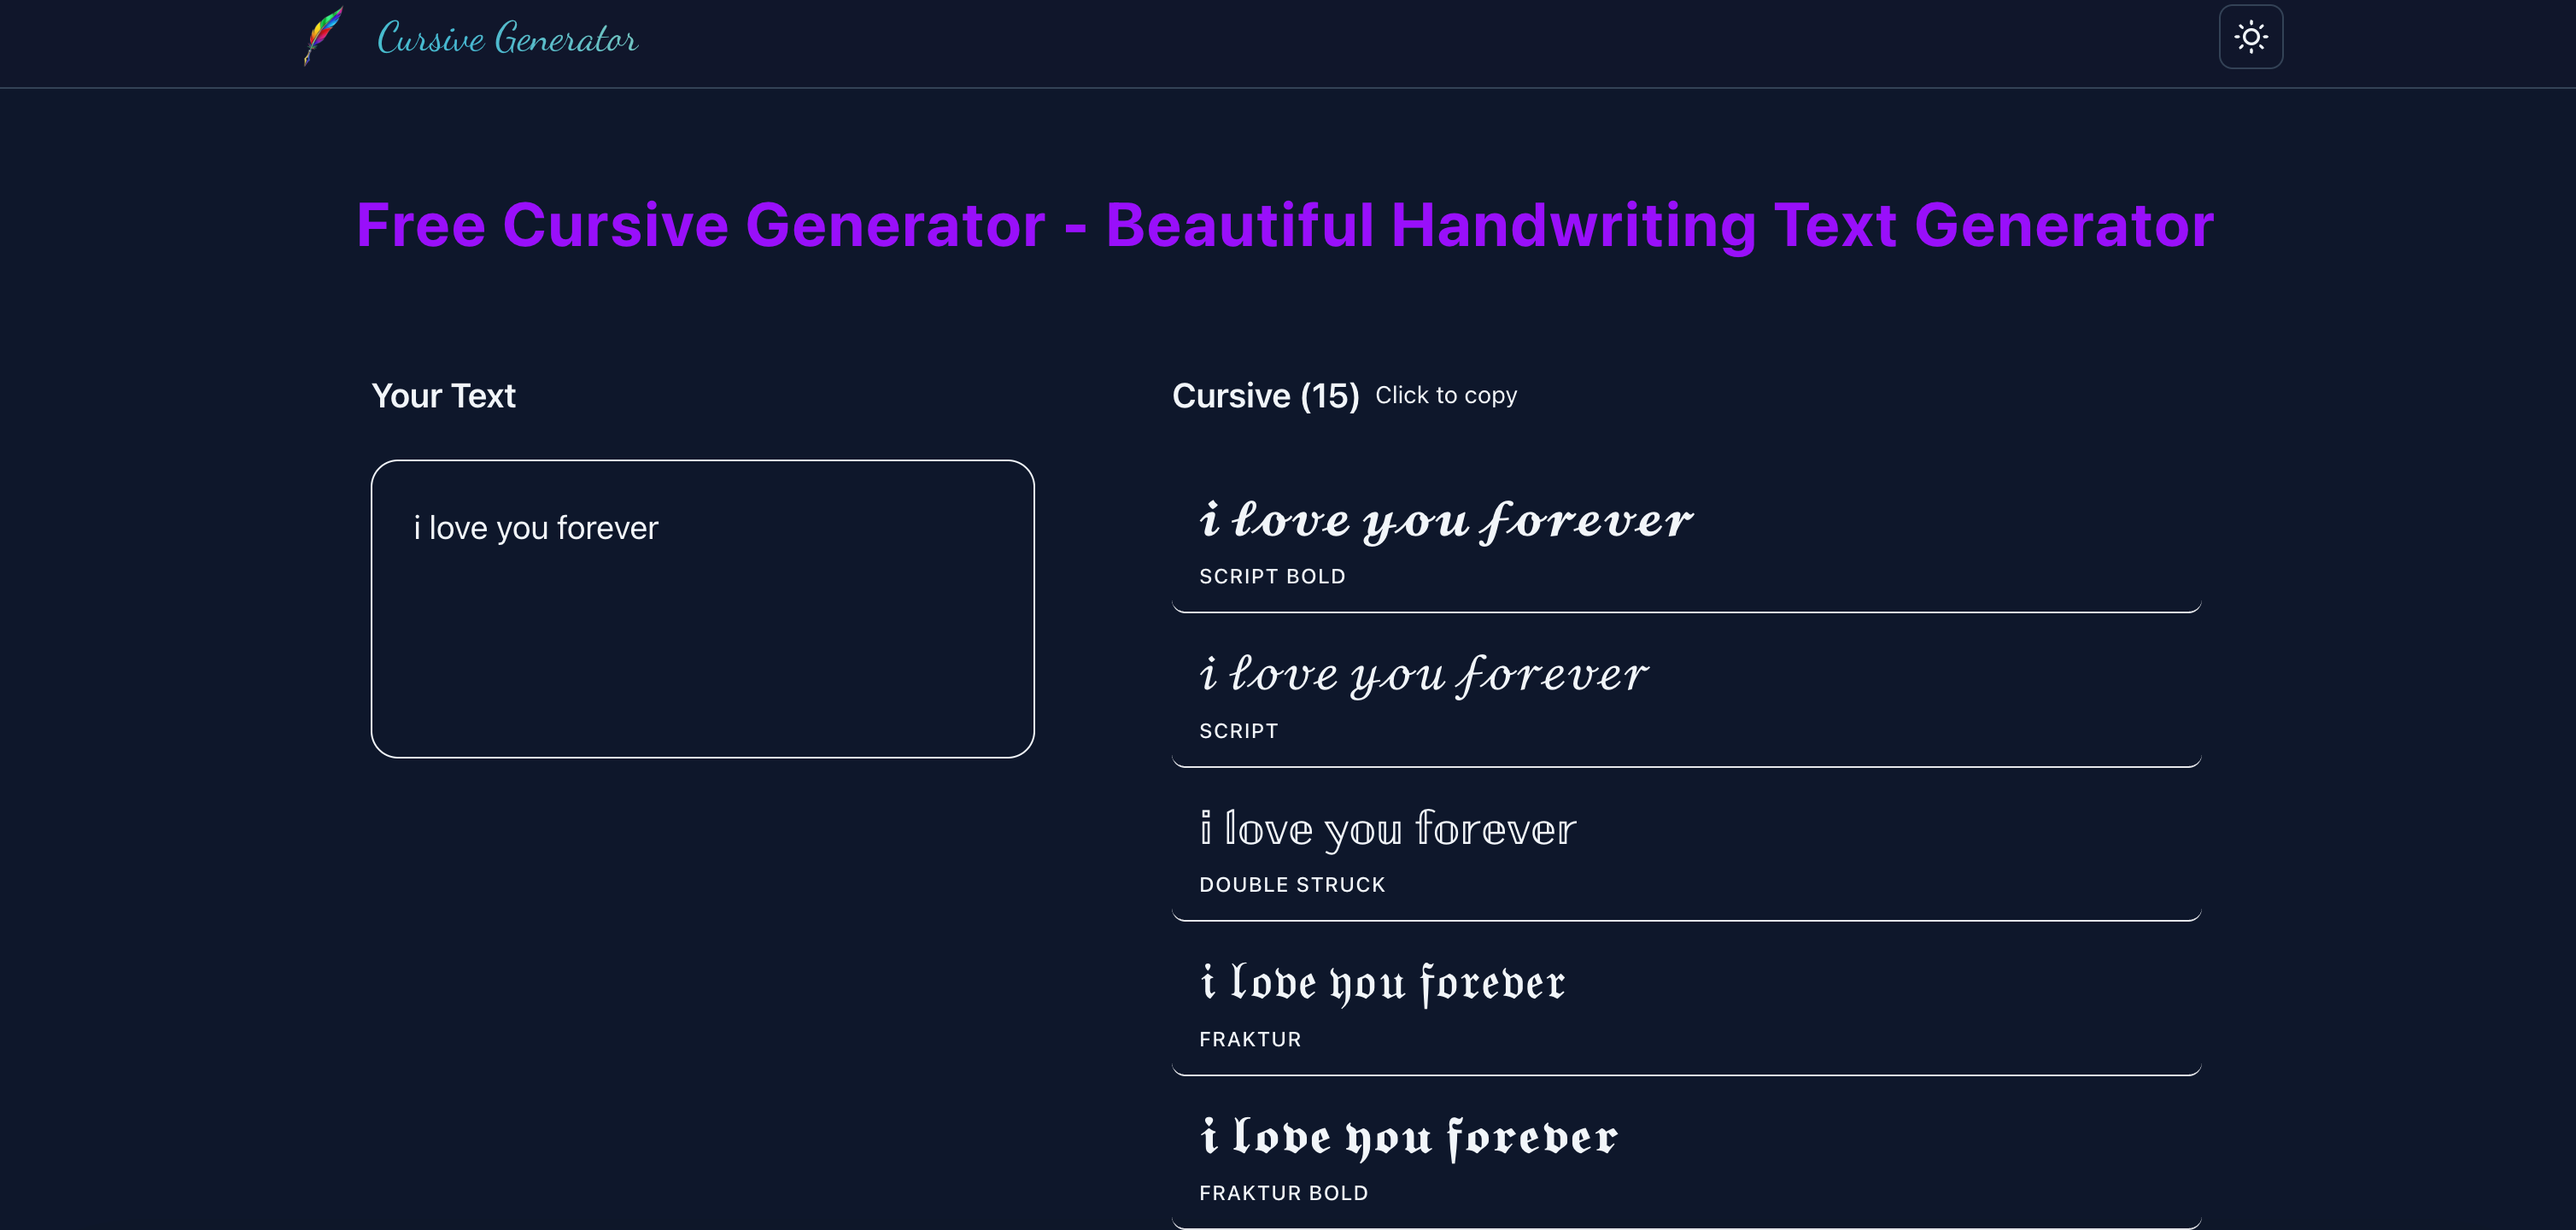
Task: Click the rainbow quill logo icon
Action: click(x=322, y=35)
